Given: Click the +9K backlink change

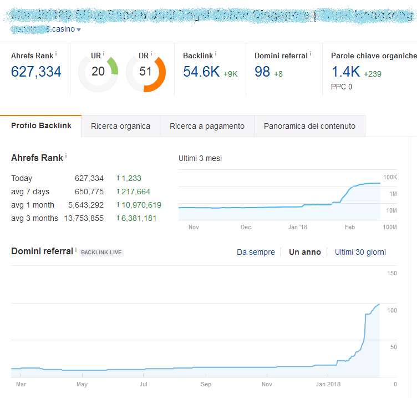Looking at the screenshot, I should (230, 74).
